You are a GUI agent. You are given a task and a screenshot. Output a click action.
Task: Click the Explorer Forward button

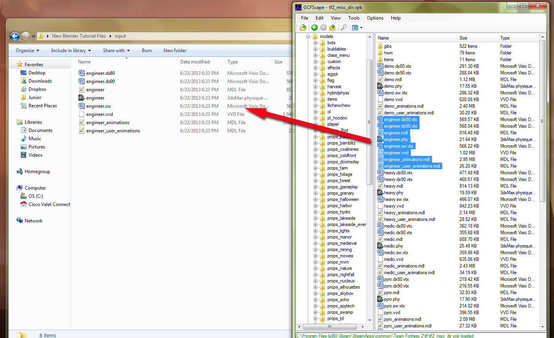(x=25, y=36)
